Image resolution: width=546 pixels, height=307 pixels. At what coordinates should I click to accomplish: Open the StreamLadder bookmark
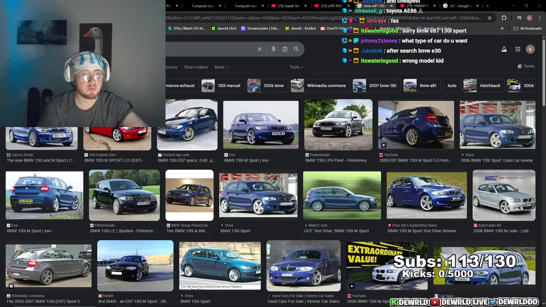point(260,29)
